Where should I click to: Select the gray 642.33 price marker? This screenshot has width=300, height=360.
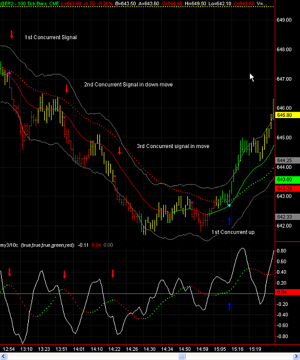[x=287, y=217]
